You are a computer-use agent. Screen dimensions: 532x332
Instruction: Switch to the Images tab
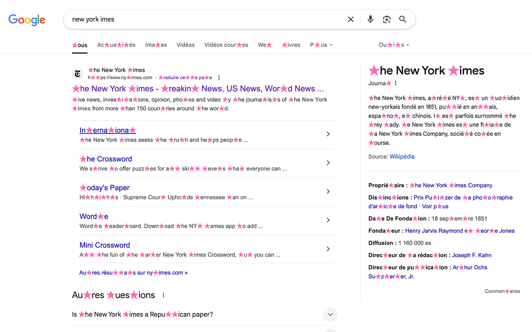tap(156, 45)
